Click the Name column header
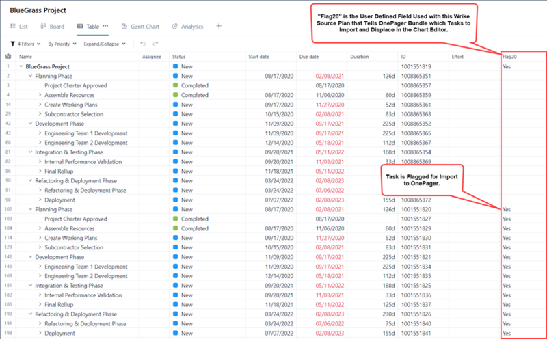The width and height of the screenshot is (547, 339). [25, 57]
